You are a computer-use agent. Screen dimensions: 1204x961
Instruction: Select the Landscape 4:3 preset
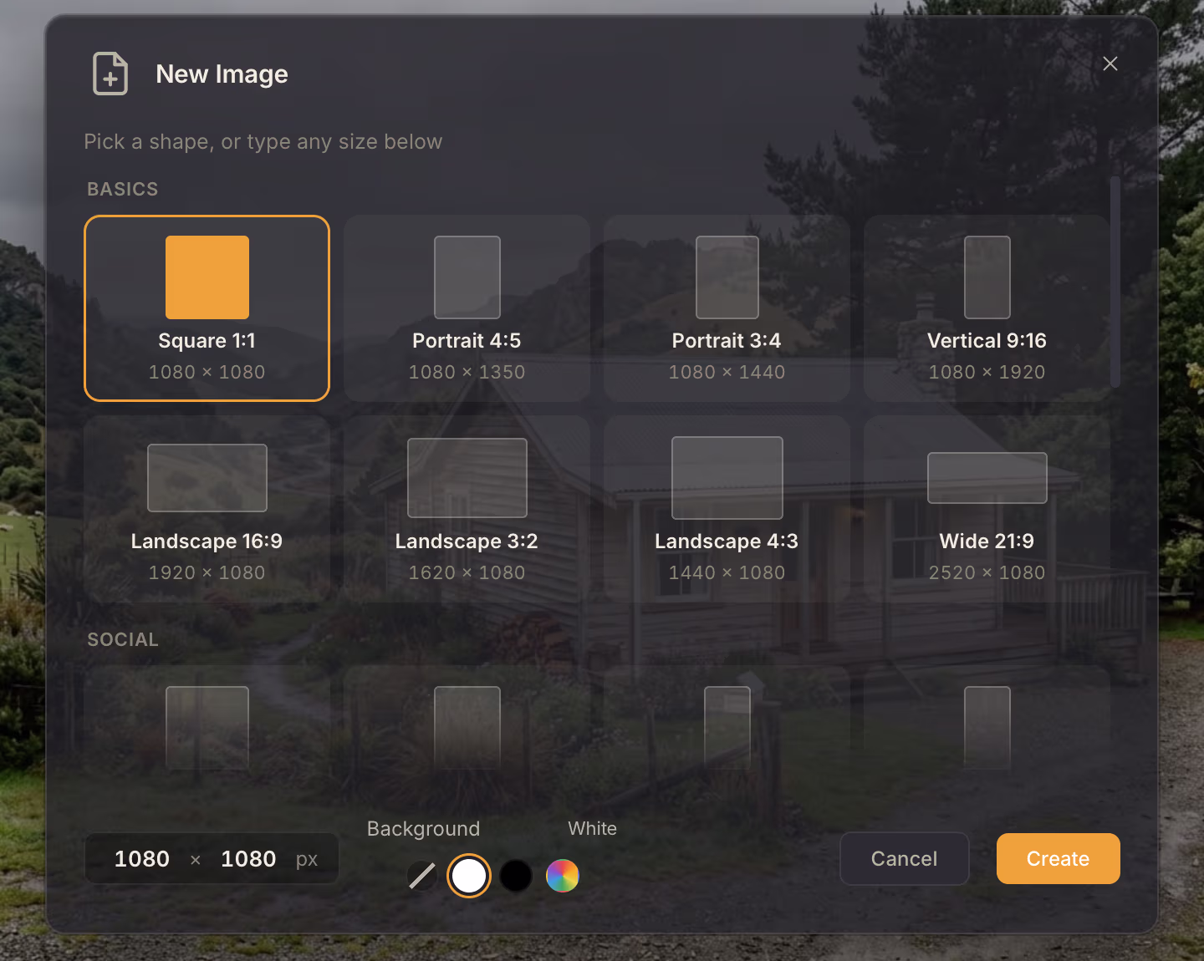click(727, 509)
